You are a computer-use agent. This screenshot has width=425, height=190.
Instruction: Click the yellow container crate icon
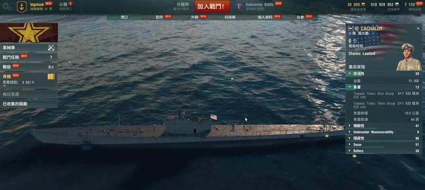(x=51, y=76)
